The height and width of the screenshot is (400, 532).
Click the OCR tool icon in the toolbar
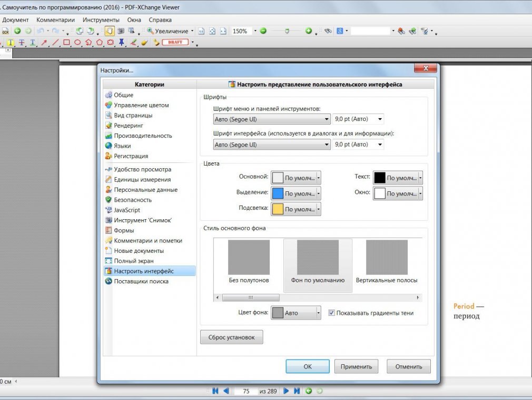(x=5, y=31)
